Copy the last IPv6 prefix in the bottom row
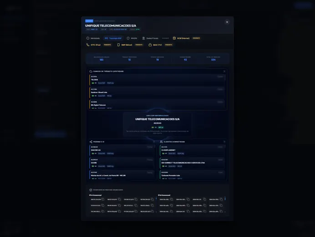This screenshot has height=237, width=315. [221, 211]
